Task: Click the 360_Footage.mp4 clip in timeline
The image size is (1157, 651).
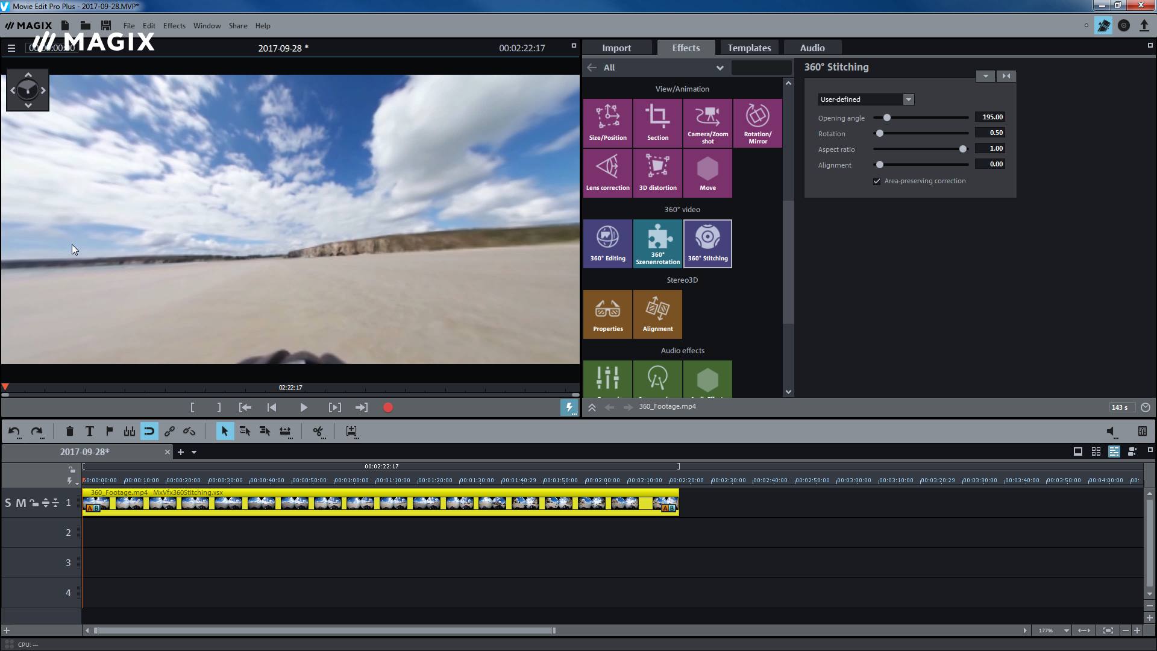Action: [x=381, y=502]
